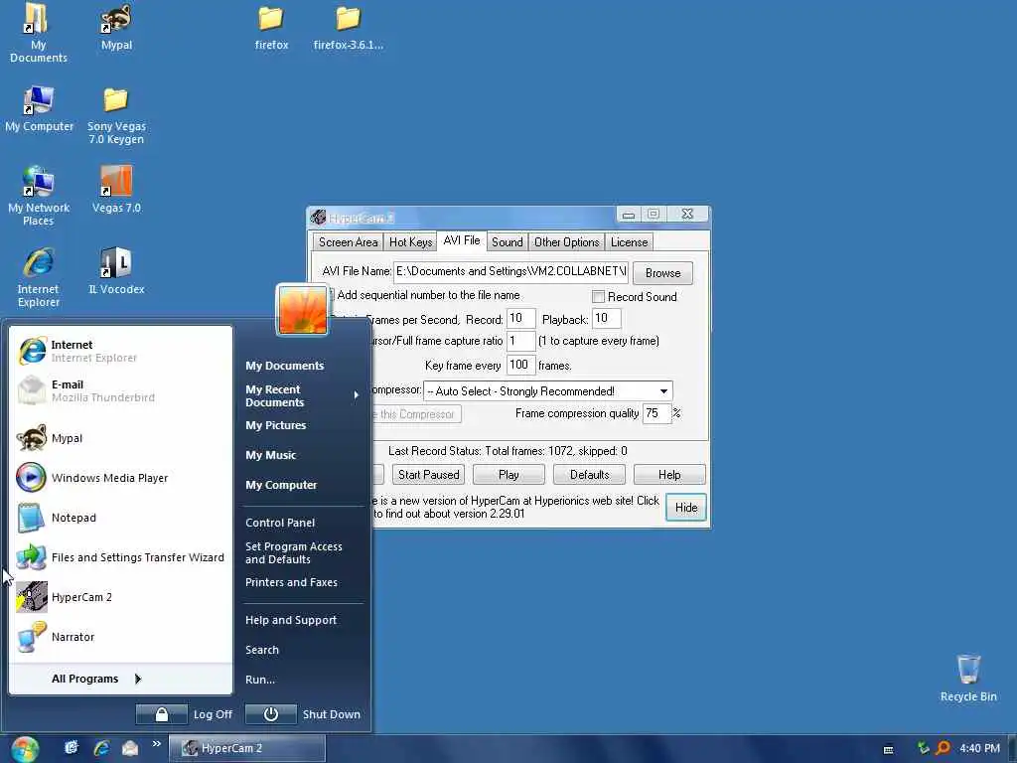This screenshot has height=763, width=1017.
Task: Click the Record frames per second field
Action: point(520,319)
